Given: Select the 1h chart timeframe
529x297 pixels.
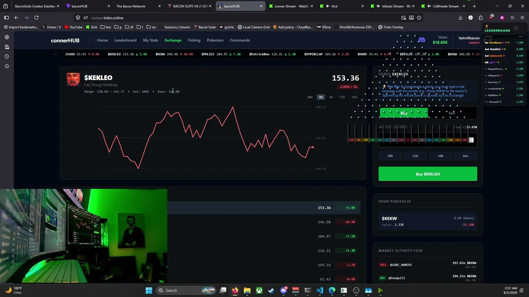Looking at the screenshot, I should (x=321, y=97).
